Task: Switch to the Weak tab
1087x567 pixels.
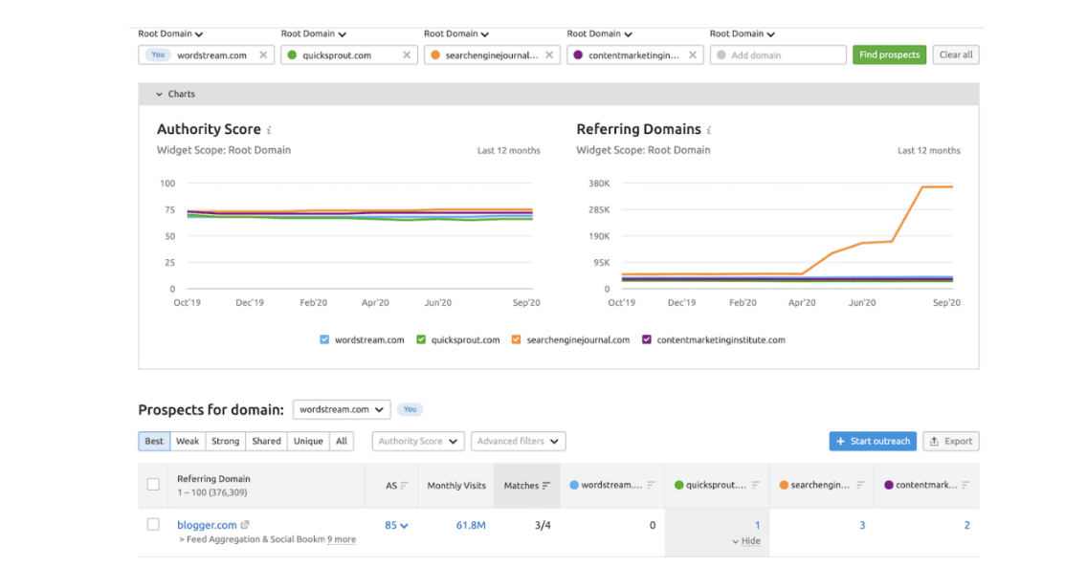Action: pos(188,441)
